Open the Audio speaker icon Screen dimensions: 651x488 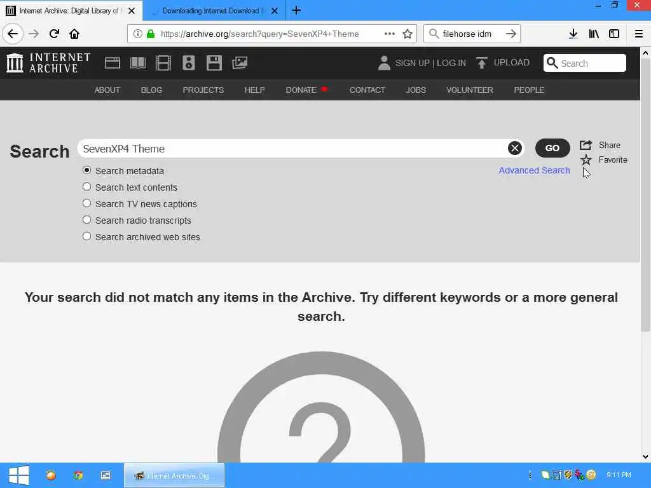coord(188,63)
